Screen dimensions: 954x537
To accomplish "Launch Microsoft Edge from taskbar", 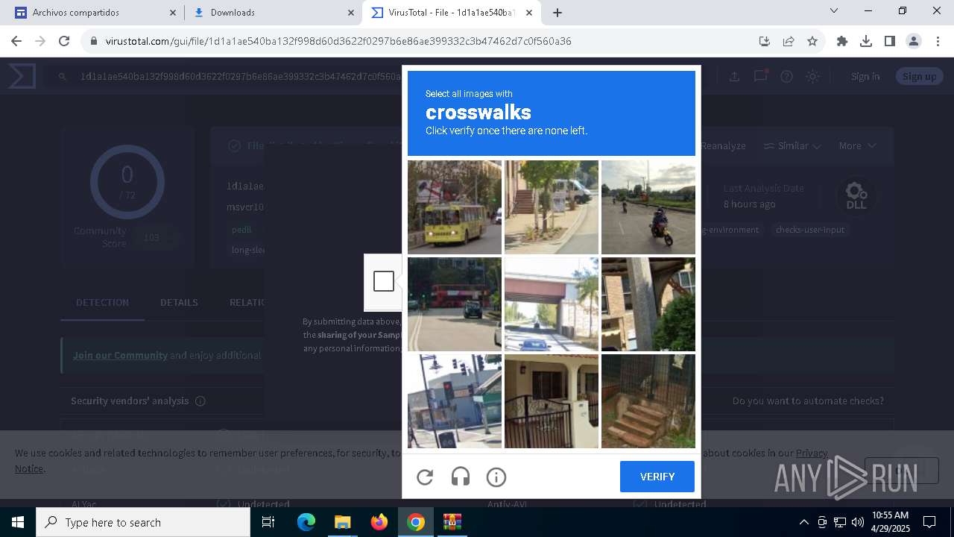I will 306,522.
